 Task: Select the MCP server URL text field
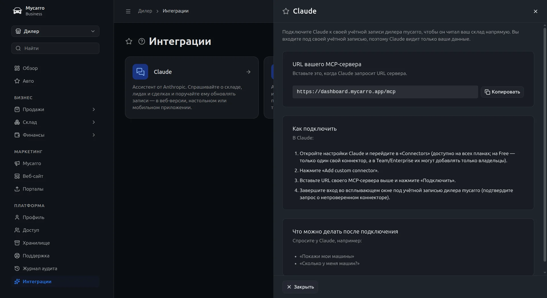pyautogui.click(x=385, y=92)
